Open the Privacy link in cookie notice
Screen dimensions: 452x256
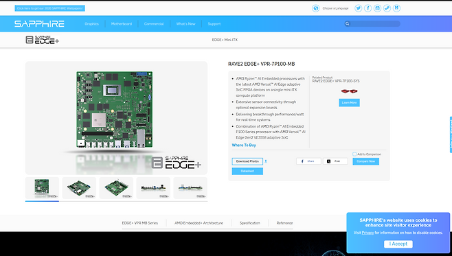click(x=368, y=233)
